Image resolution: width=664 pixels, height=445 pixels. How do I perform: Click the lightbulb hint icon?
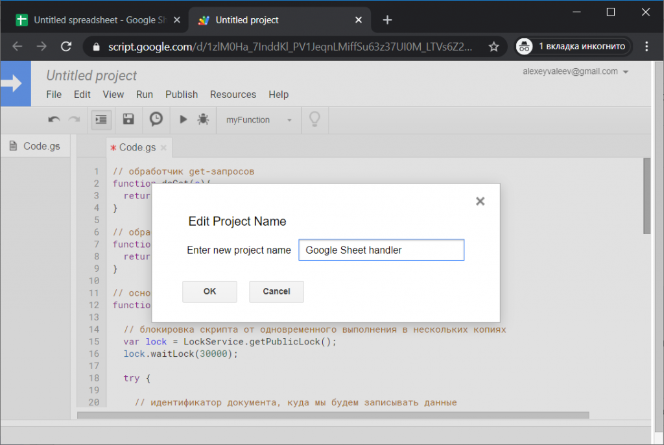(x=314, y=119)
